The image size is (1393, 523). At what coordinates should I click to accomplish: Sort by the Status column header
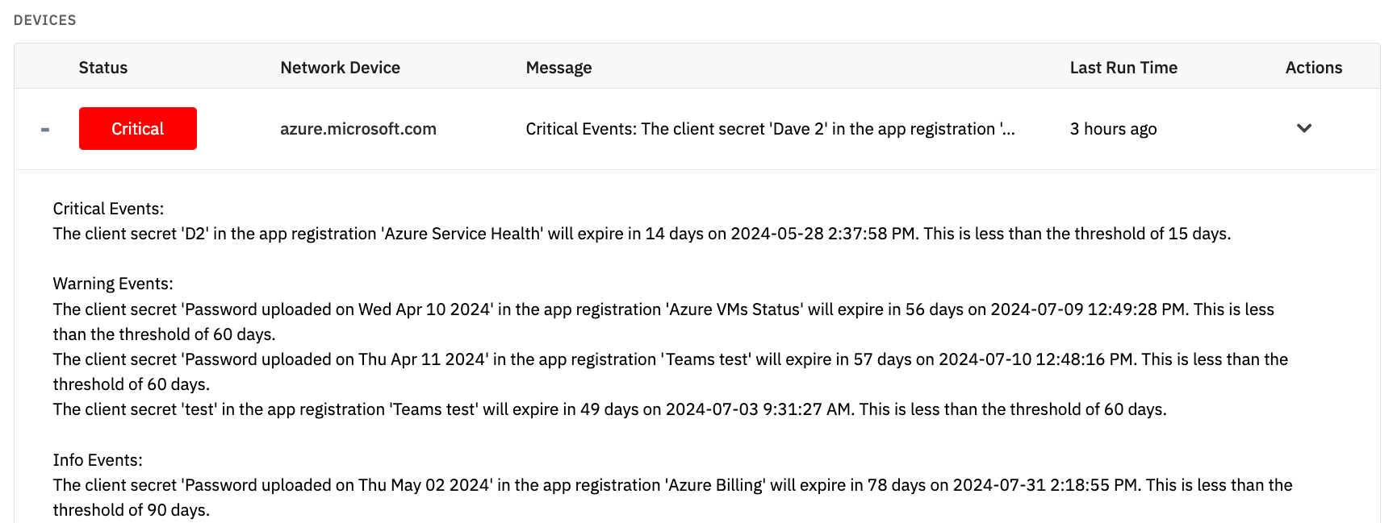click(x=103, y=68)
